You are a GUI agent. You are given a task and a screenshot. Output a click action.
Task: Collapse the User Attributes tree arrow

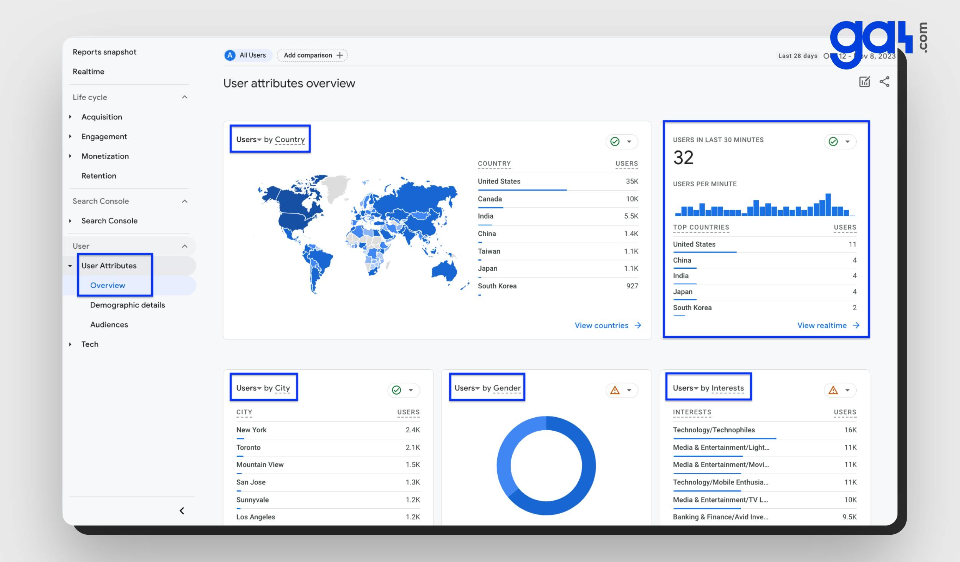(70, 266)
